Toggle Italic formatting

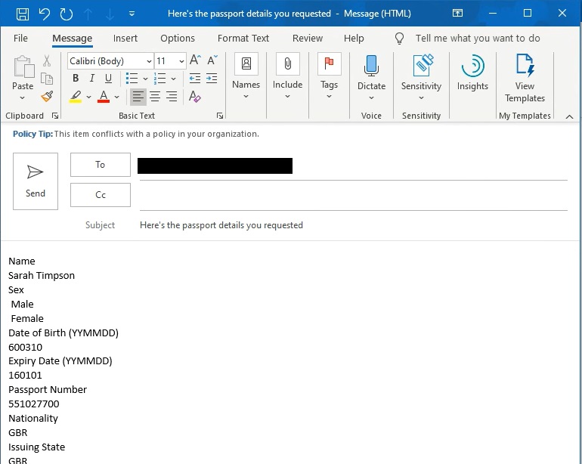(92, 79)
